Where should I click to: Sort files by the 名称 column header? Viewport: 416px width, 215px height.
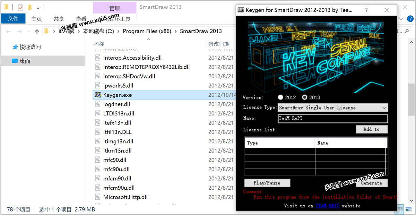click(99, 44)
